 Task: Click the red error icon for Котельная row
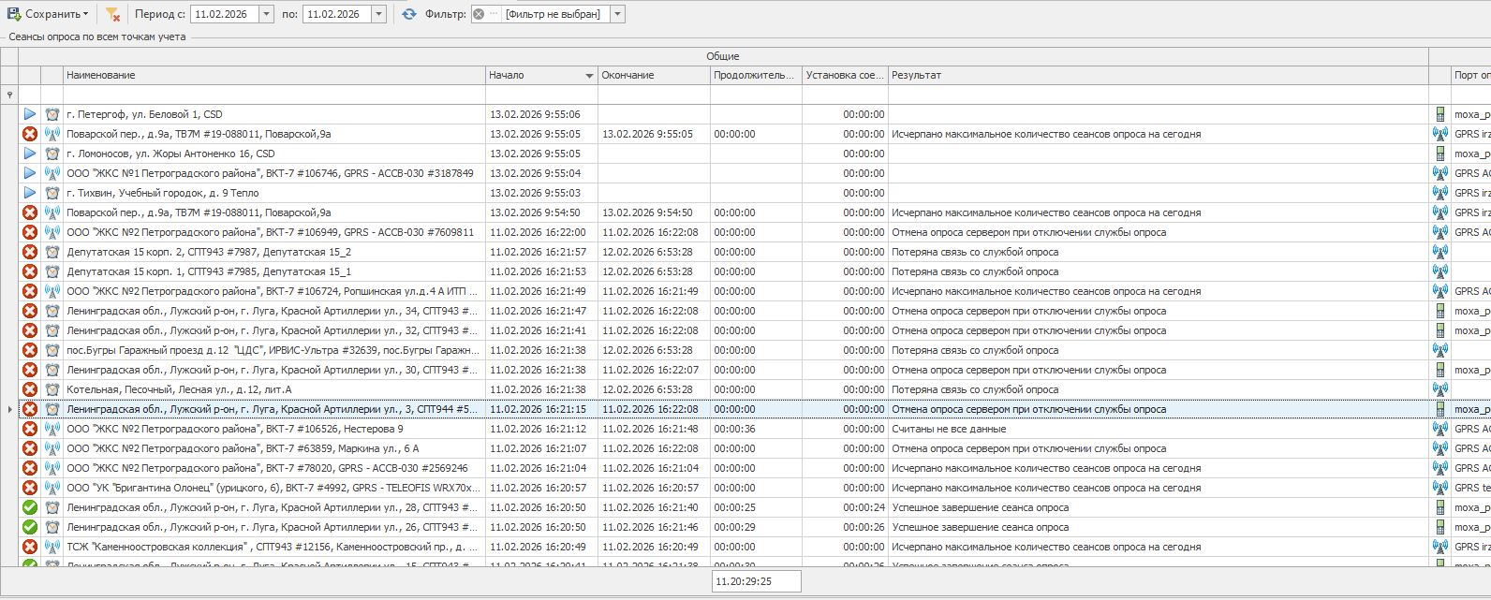(x=30, y=389)
